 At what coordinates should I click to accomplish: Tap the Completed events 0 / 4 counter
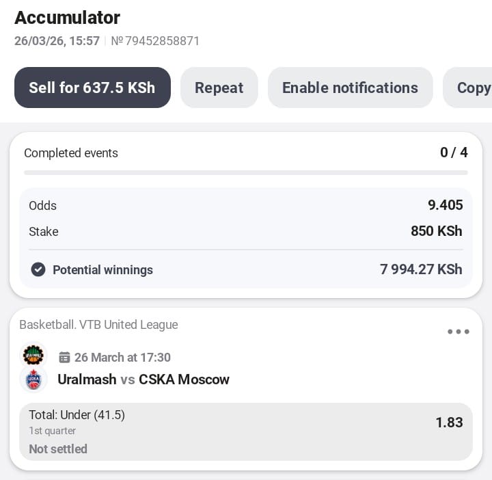point(454,152)
